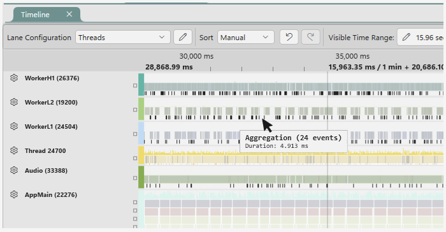446x232 pixels.
Task: Select the Thread 24700 label
Action: pyautogui.click(x=45, y=150)
